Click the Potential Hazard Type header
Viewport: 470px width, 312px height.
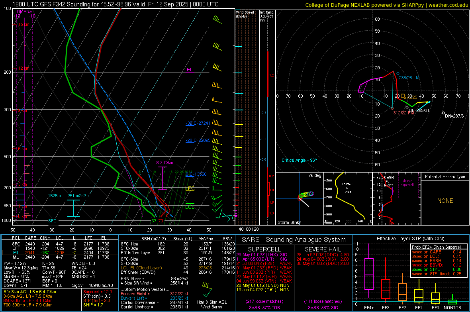point(445,177)
